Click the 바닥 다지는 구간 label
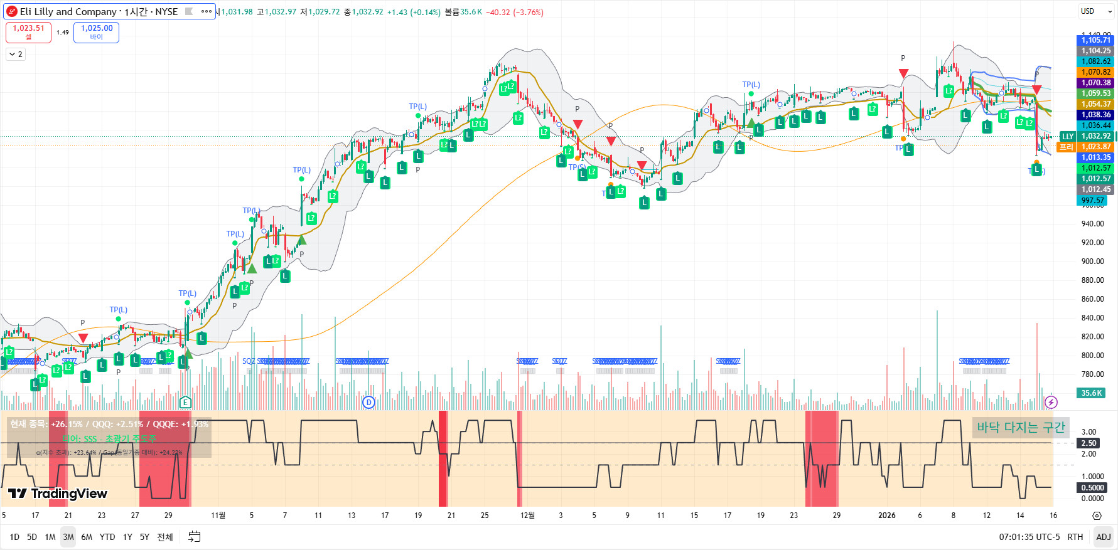Screen dimensions: 1118x550 point(1021,427)
